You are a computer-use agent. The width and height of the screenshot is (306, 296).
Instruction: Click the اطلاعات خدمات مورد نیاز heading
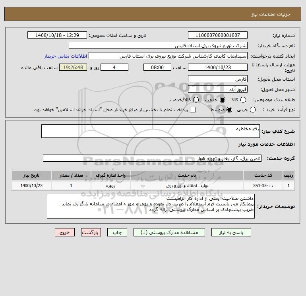pos(266,144)
